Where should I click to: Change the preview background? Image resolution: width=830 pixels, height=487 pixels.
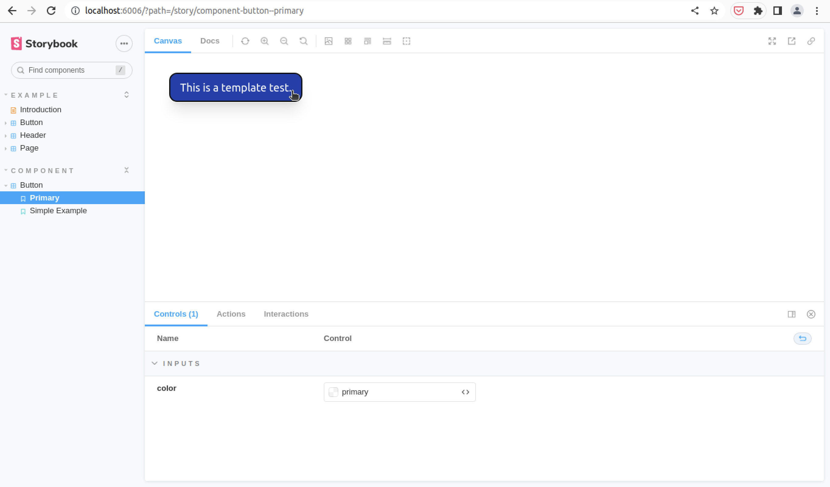[x=328, y=41]
